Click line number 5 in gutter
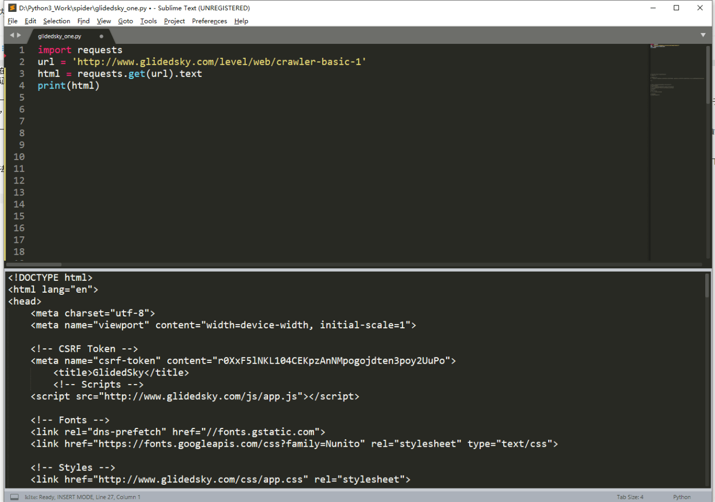Image resolution: width=715 pixels, height=502 pixels. [22, 97]
